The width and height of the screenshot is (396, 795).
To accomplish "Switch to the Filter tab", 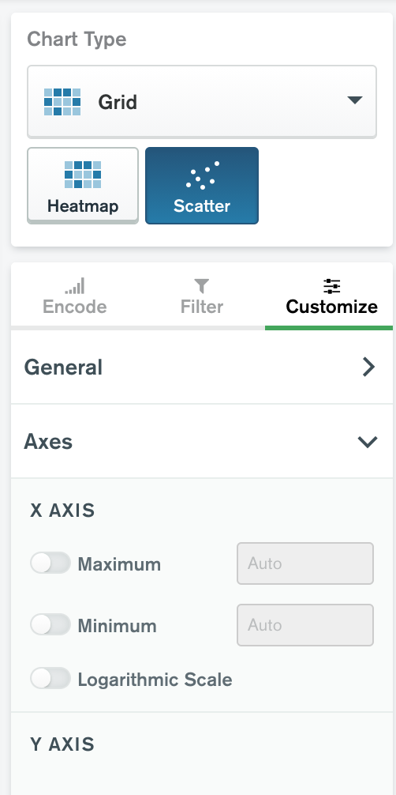I will click(201, 296).
